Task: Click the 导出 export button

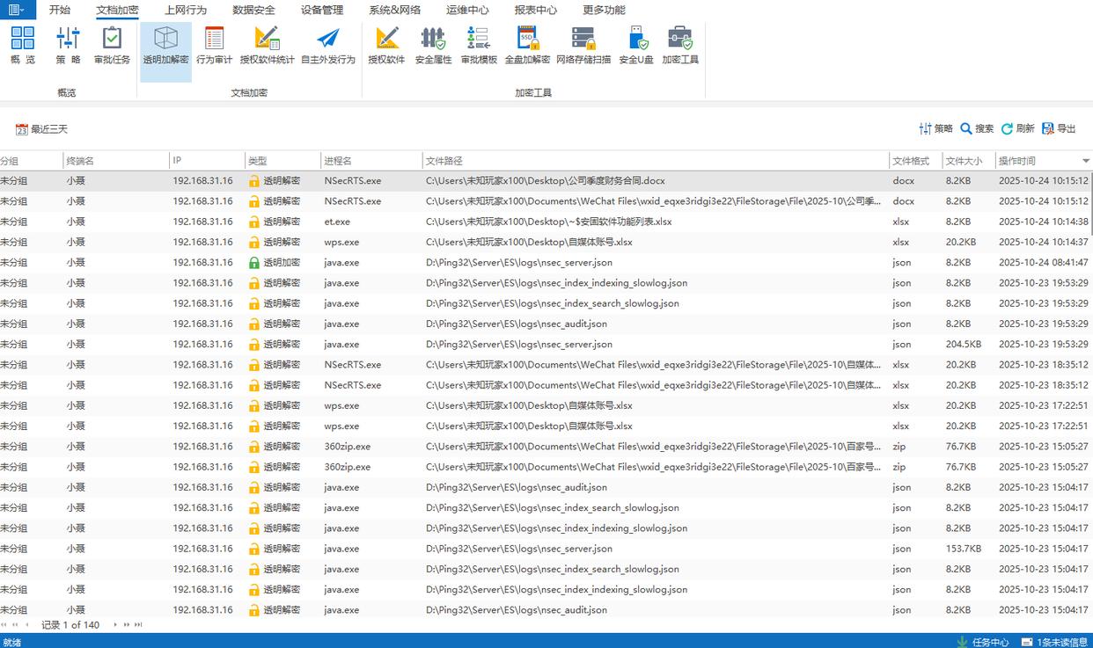Action: (1059, 128)
